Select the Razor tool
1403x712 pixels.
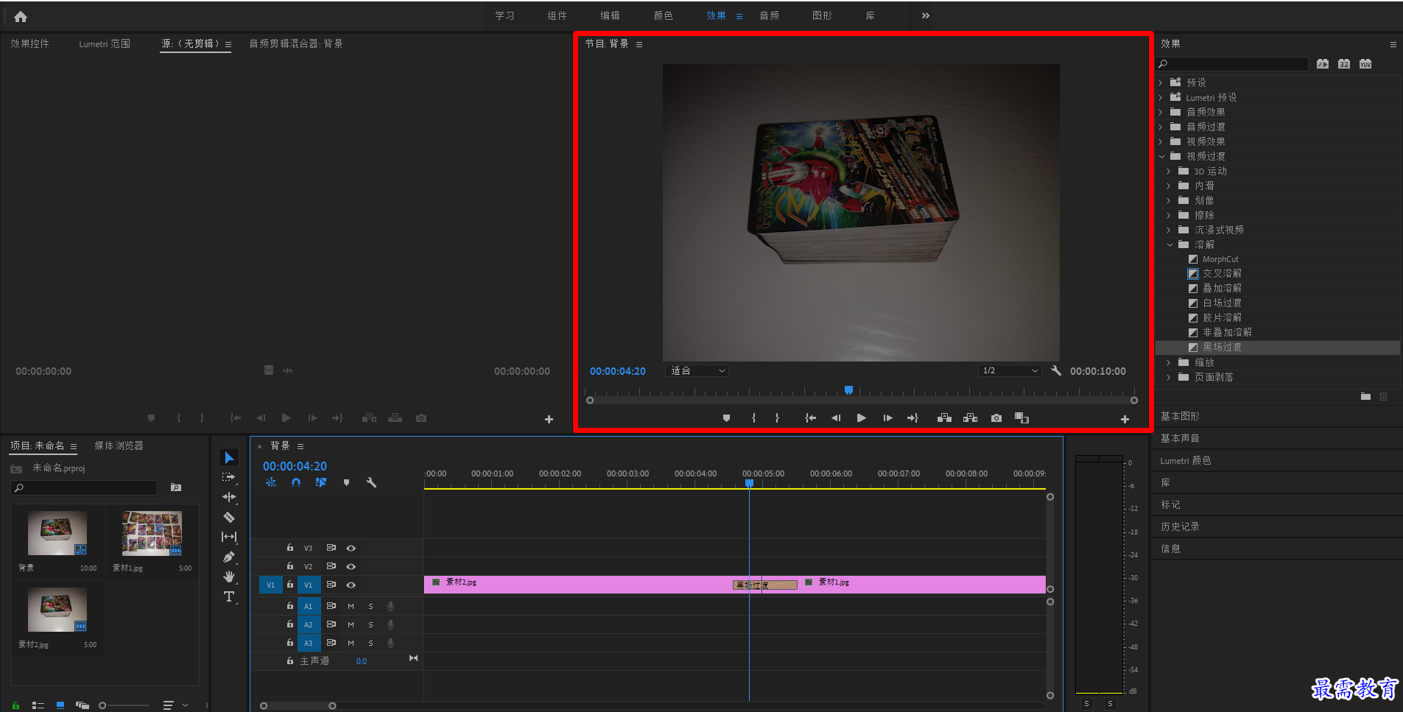229,517
